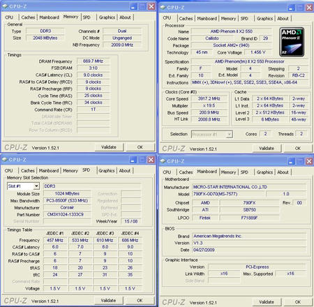This screenshot has width=314, height=307.
Task: Click Validate in the processor window
Action: click(267, 149)
